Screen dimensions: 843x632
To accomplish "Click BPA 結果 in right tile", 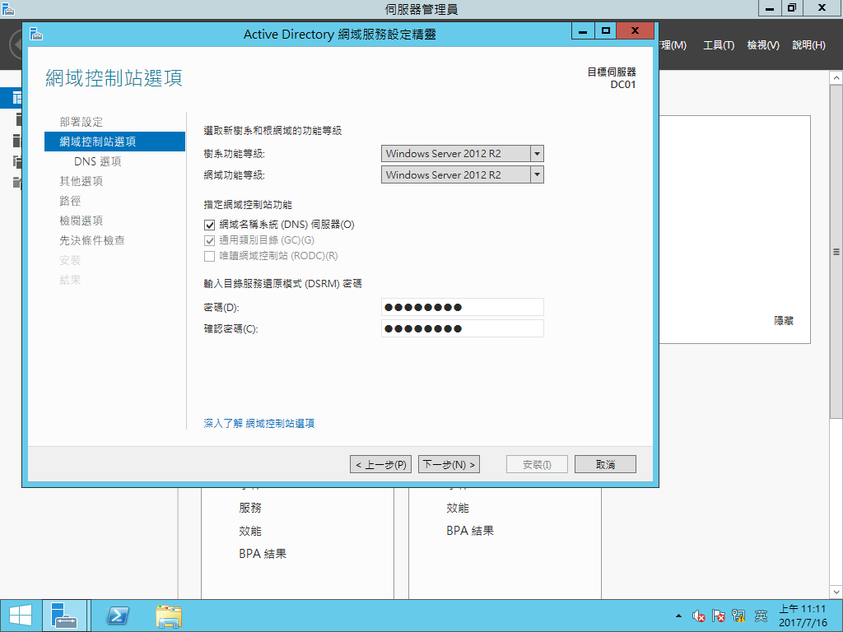I will (x=470, y=531).
